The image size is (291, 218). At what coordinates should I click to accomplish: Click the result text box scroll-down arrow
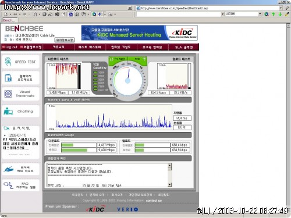point(170,185)
